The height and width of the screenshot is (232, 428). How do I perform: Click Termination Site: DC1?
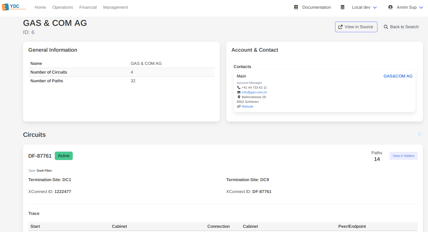[x=50, y=180]
